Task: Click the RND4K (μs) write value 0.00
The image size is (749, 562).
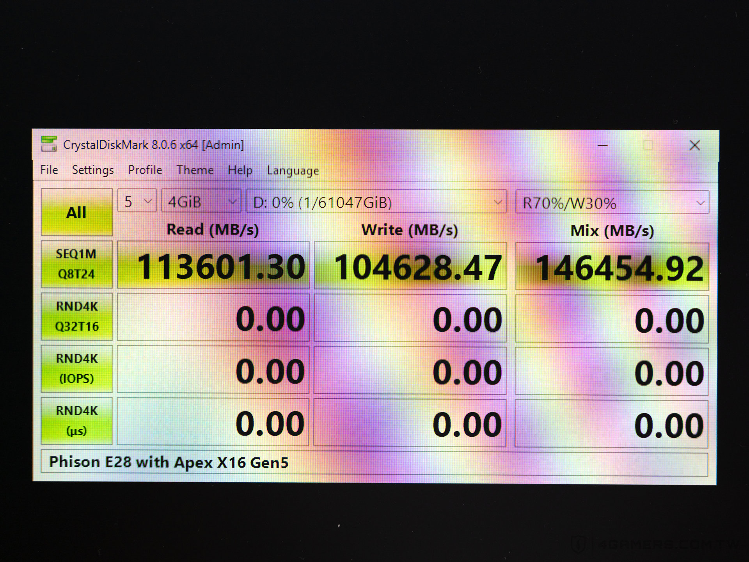Action: [x=410, y=423]
